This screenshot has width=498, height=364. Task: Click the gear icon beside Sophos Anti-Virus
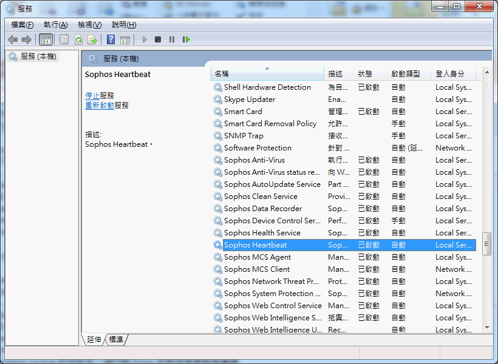click(217, 160)
